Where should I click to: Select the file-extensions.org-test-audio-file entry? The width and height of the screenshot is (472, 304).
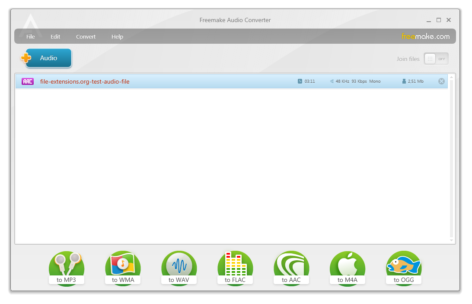[x=85, y=81]
